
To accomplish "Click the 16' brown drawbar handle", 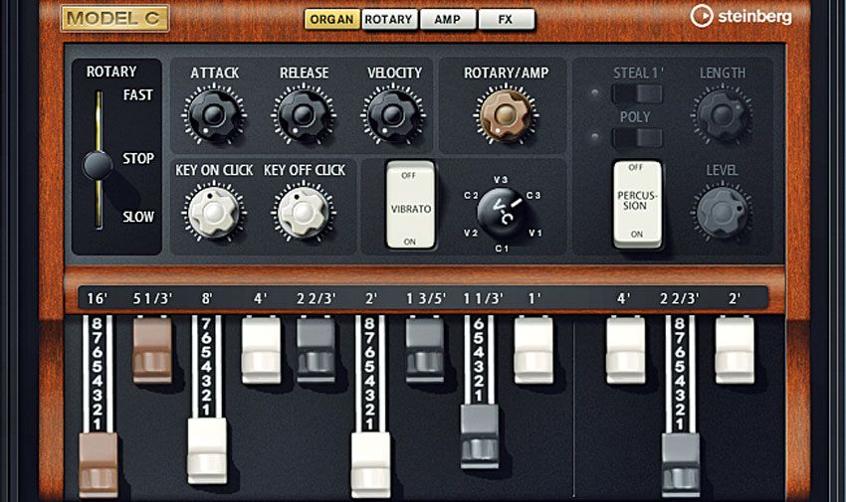I will (99, 465).
